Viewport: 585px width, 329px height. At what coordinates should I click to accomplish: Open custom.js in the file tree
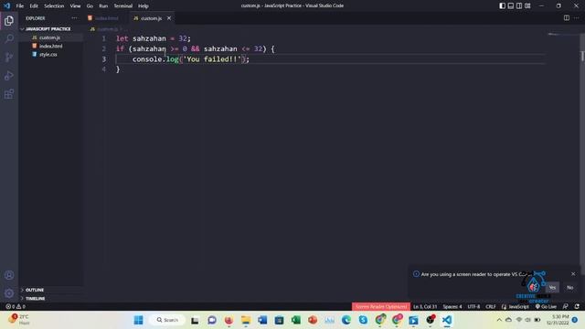49,37
